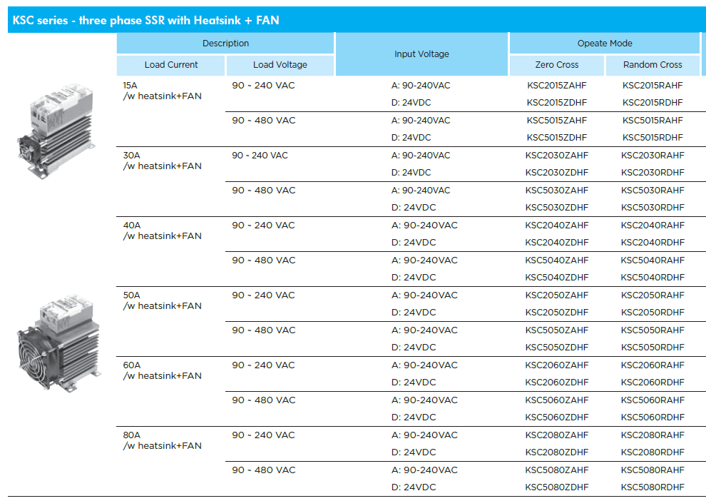The image size is (706, 501).
Task: Click part number KSC5030RAHF
Action: (653, 190)
